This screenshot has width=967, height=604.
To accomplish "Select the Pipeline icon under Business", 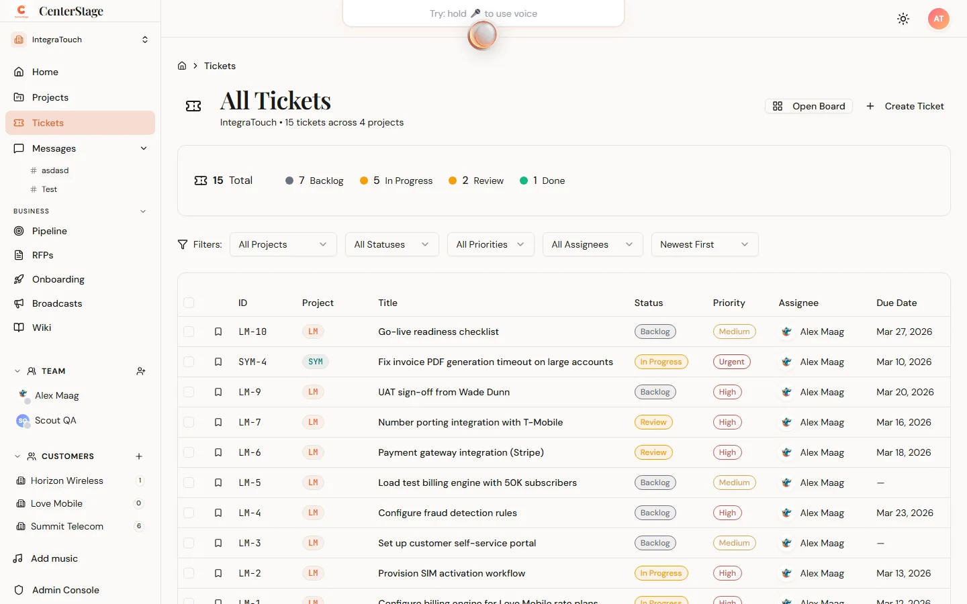I will [x=19, y=231].
